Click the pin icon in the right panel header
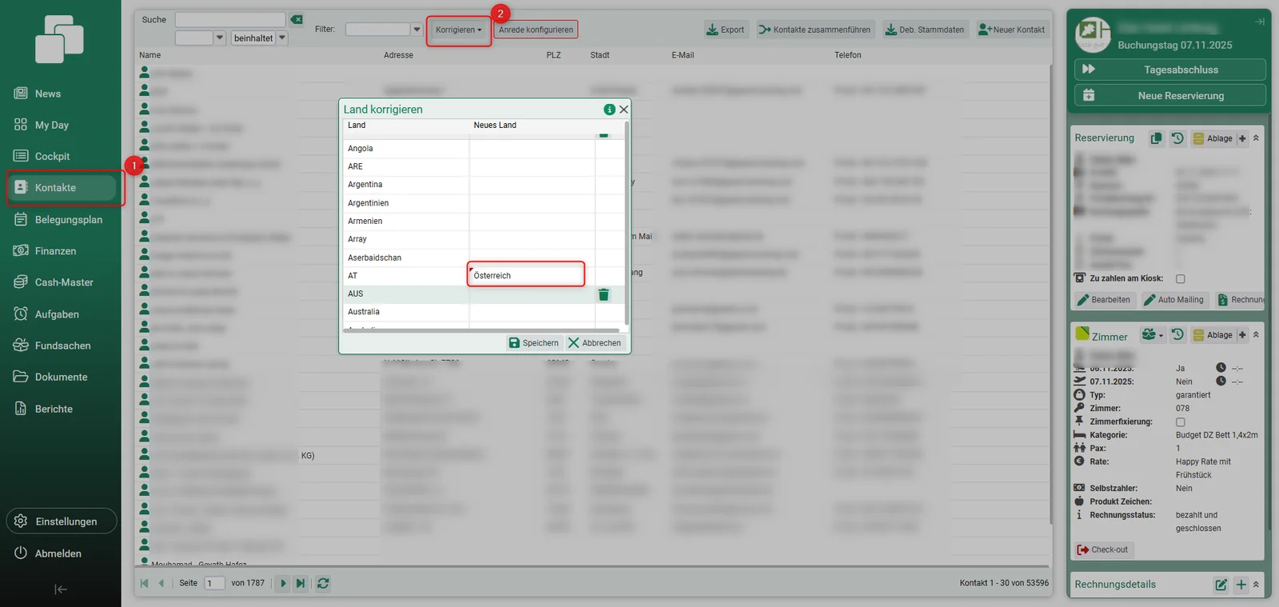Image resolution: width=1279 pixels, height=607 pixels. (1260, 22)
